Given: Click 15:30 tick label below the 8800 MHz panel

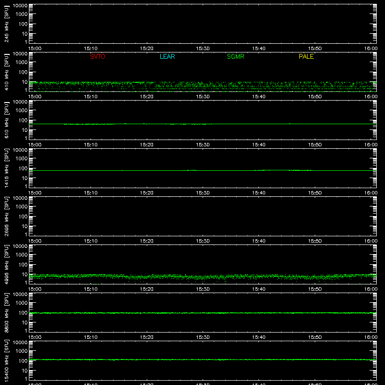Looking at the screenshot, I should click(x=203, y=337).
